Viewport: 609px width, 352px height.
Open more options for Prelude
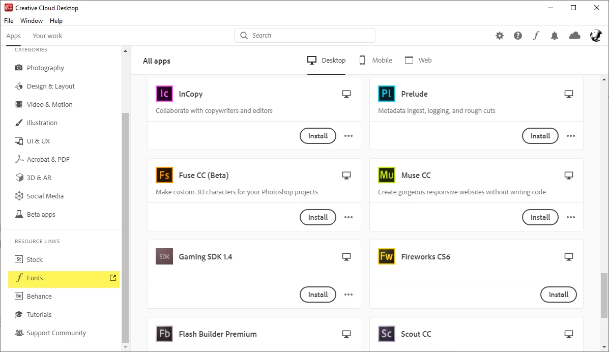(x=570, y=136)
